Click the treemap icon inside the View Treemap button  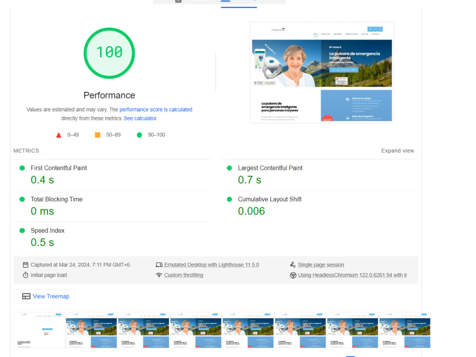26,296
